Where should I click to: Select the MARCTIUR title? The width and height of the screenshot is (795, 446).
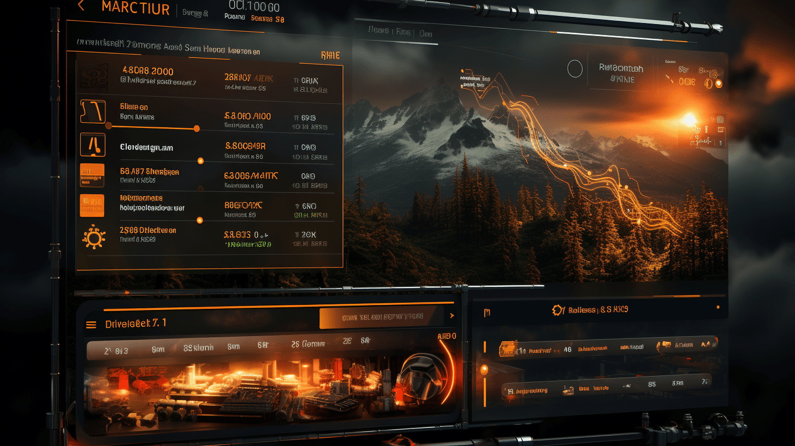136,8
